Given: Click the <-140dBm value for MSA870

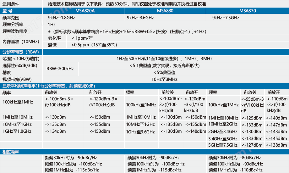Looking at the screenshot, I should pos(276,118).
